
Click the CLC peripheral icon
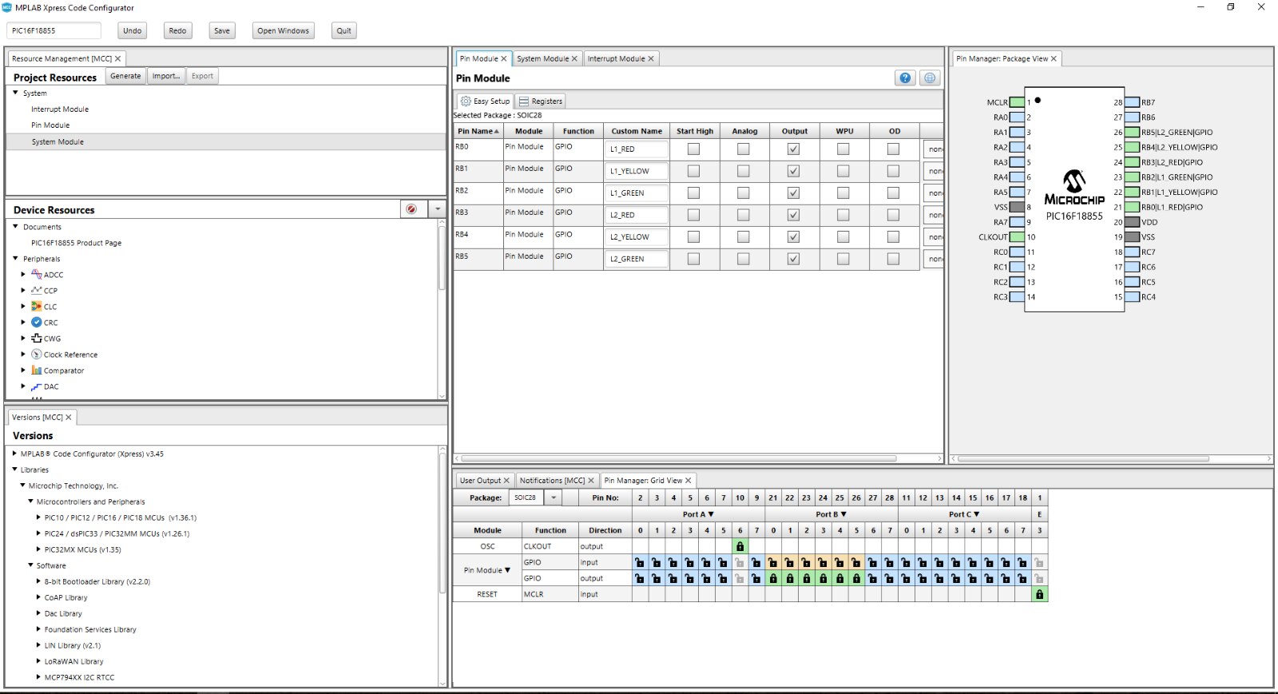coord(36,307)
